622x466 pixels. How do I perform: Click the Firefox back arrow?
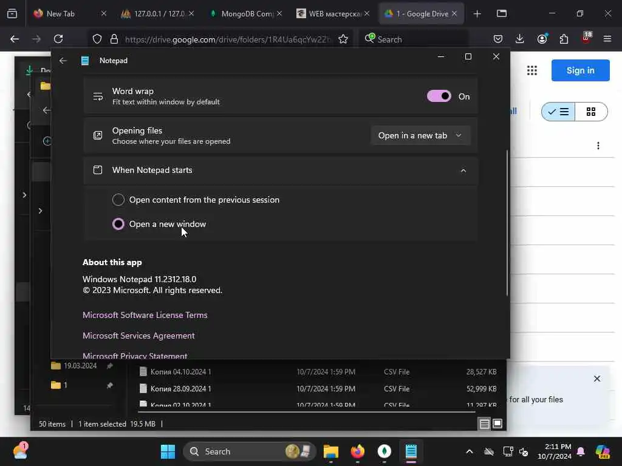15,39
